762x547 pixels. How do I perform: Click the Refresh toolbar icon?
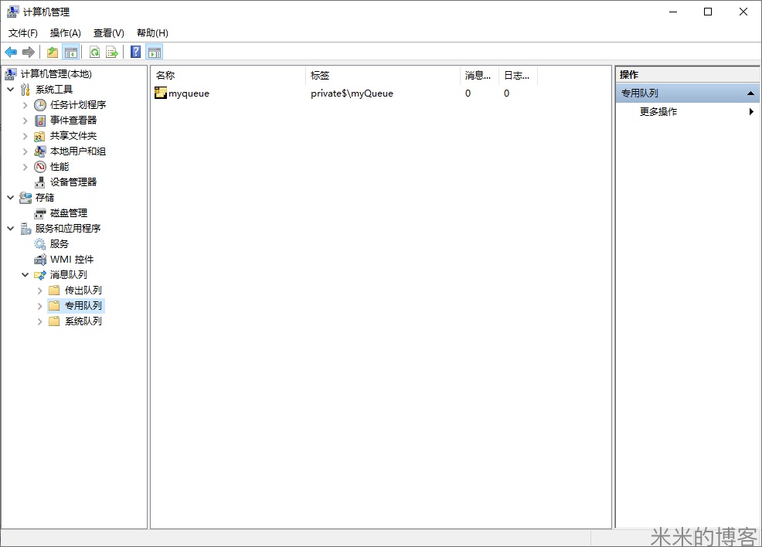coord(94,53)
